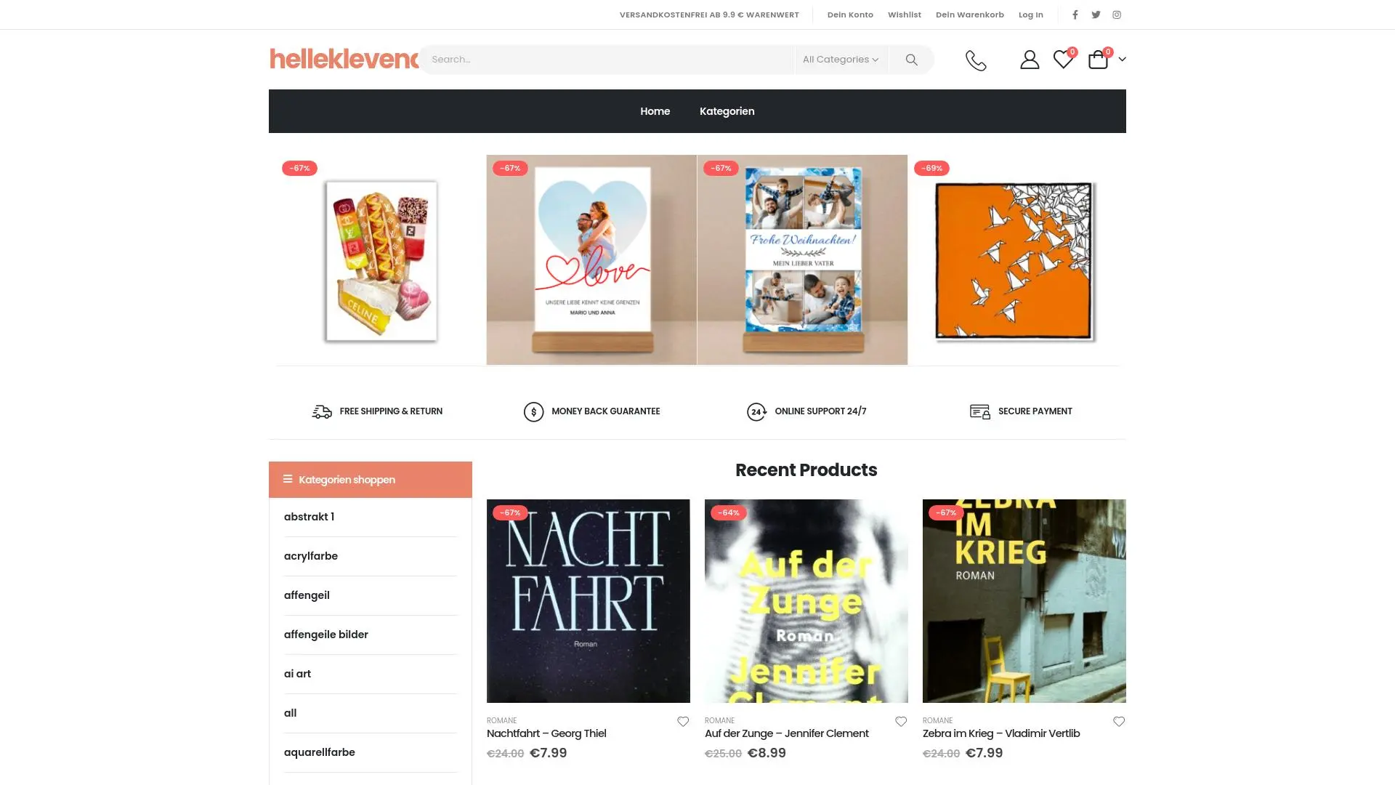Click the phone contact icon
Image resolution: width=1395 pixels, height=785 pixels.
coord(976,60)
